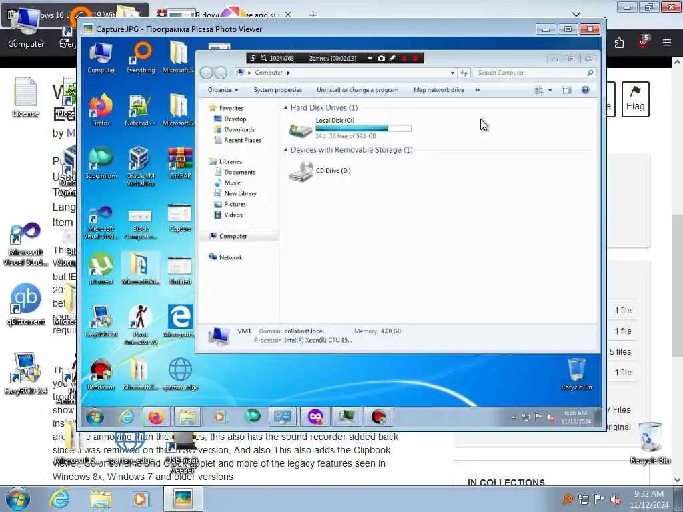Screen dimensions: 683x512
Task: Open the change view dropdown arrow in Explorer
Action: tap(550, 90)
